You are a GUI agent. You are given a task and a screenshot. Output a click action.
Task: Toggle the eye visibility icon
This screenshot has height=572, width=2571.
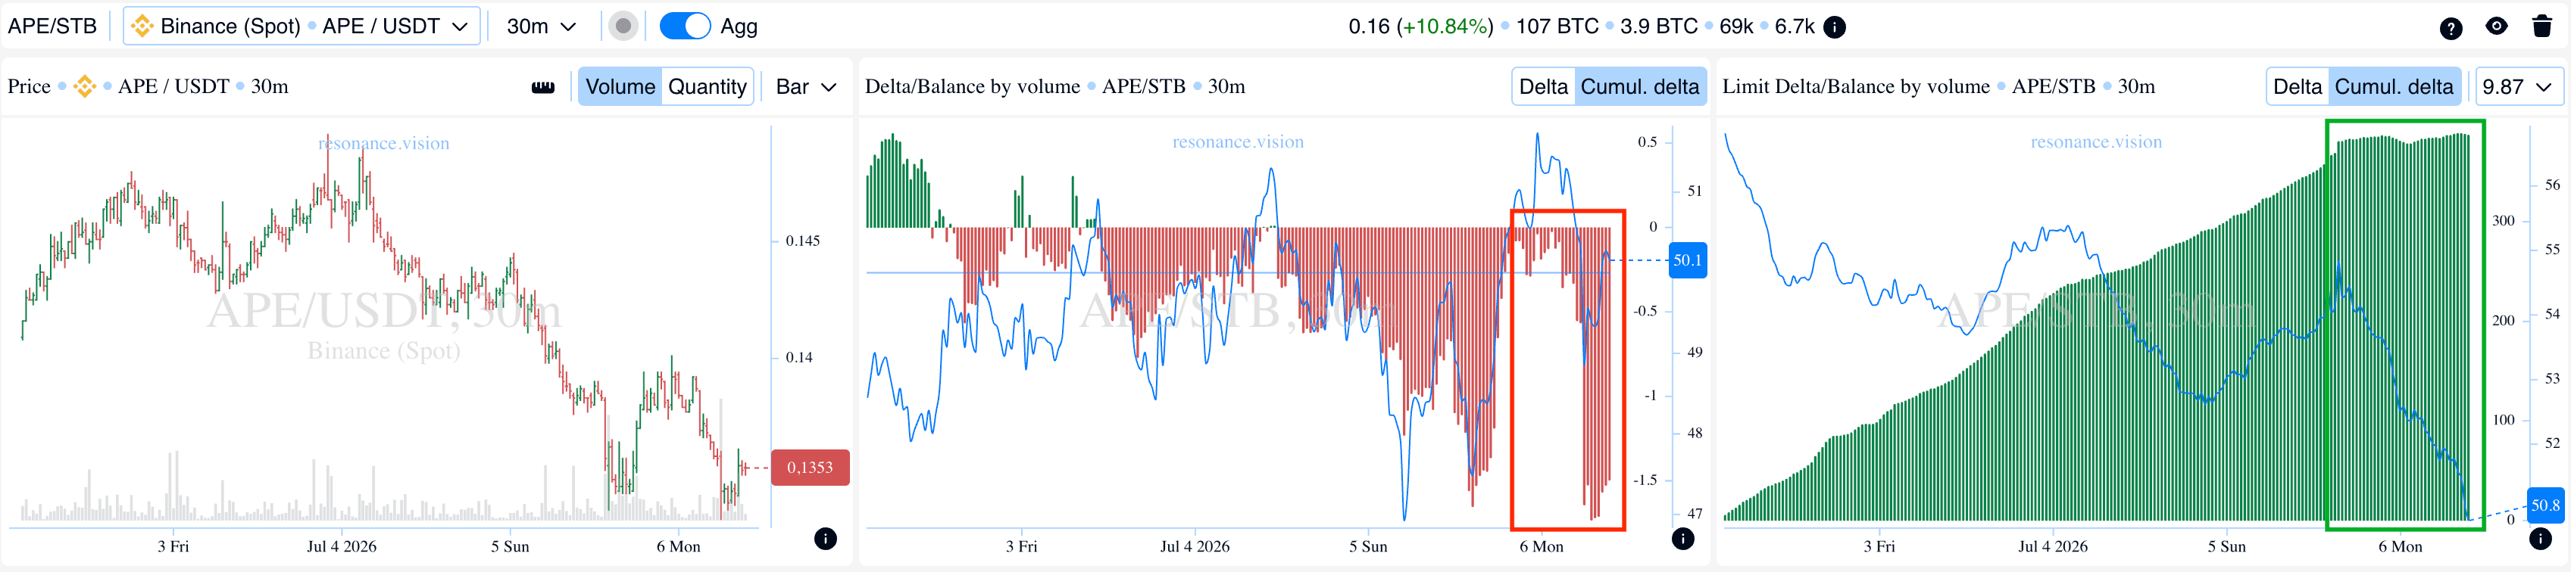pos(2496,27)
